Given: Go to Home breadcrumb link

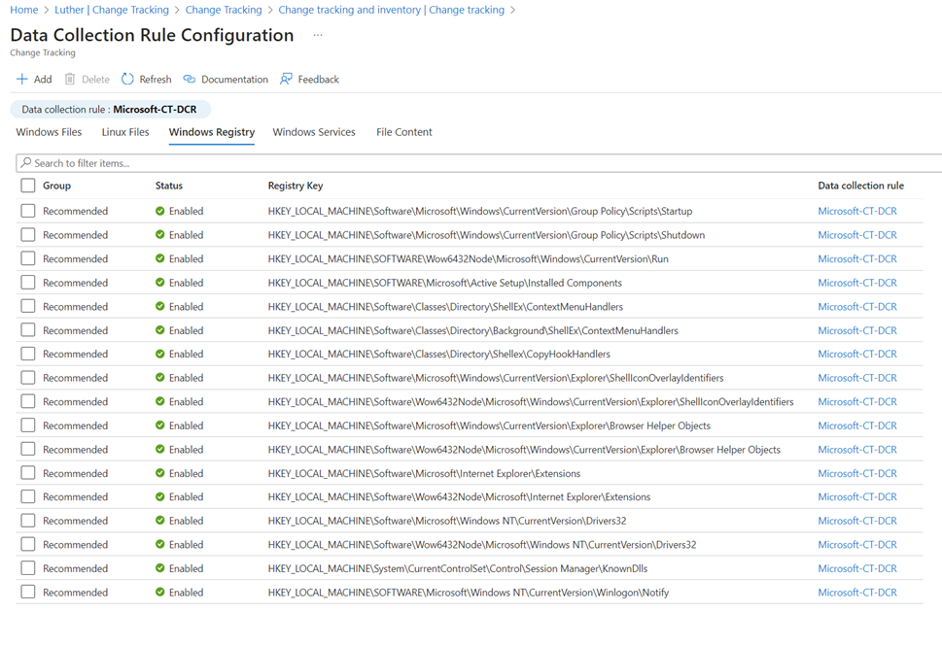Looking at the screenshot, I should coord(23,10).
